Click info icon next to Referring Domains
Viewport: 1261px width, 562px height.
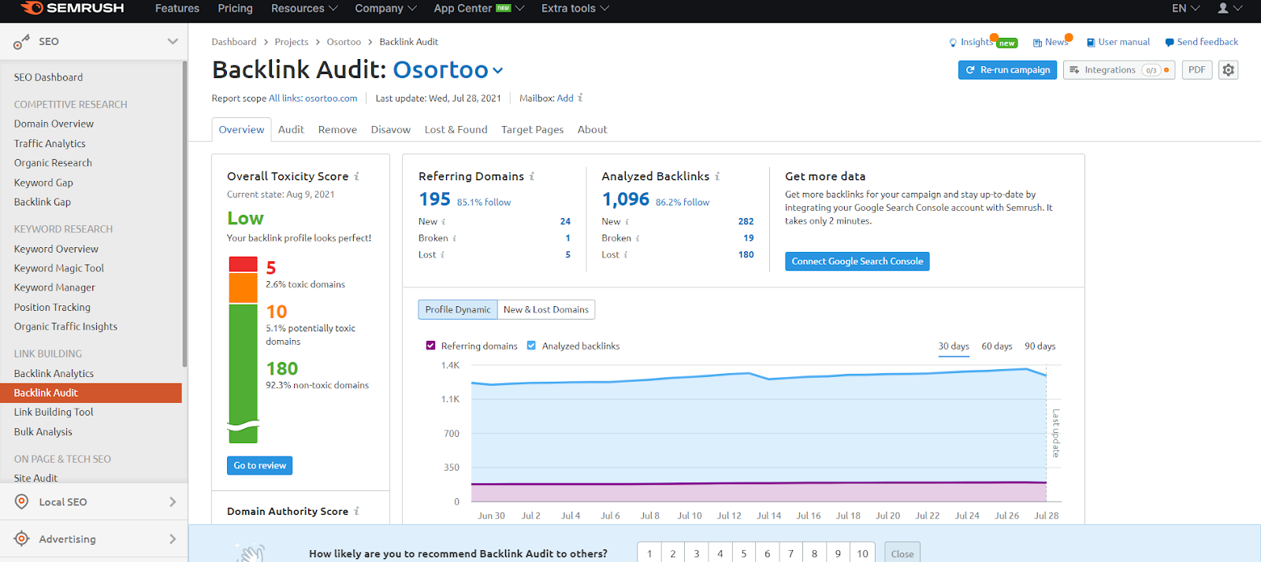[x=532, y=176]
